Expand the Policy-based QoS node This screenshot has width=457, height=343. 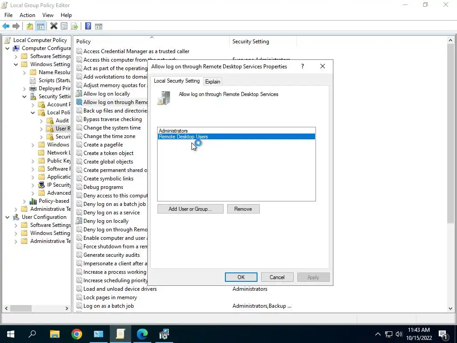[x=25, y=201]
